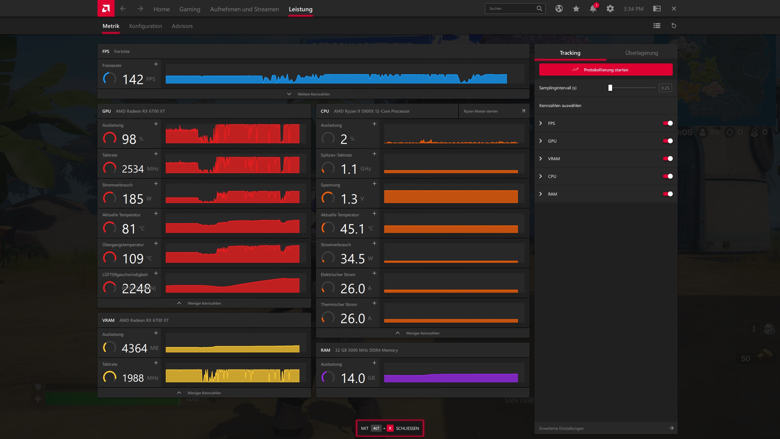Toggle sidebar dock panel icon
The width and height of the screenshot is (780, 439).
click(657, 9)
